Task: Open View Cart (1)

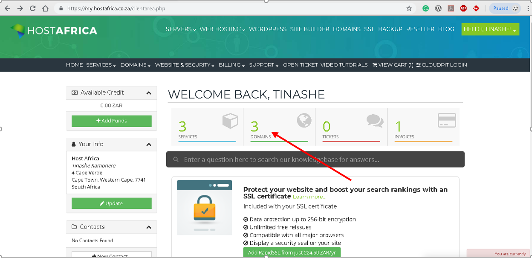Action: [393, 65]
